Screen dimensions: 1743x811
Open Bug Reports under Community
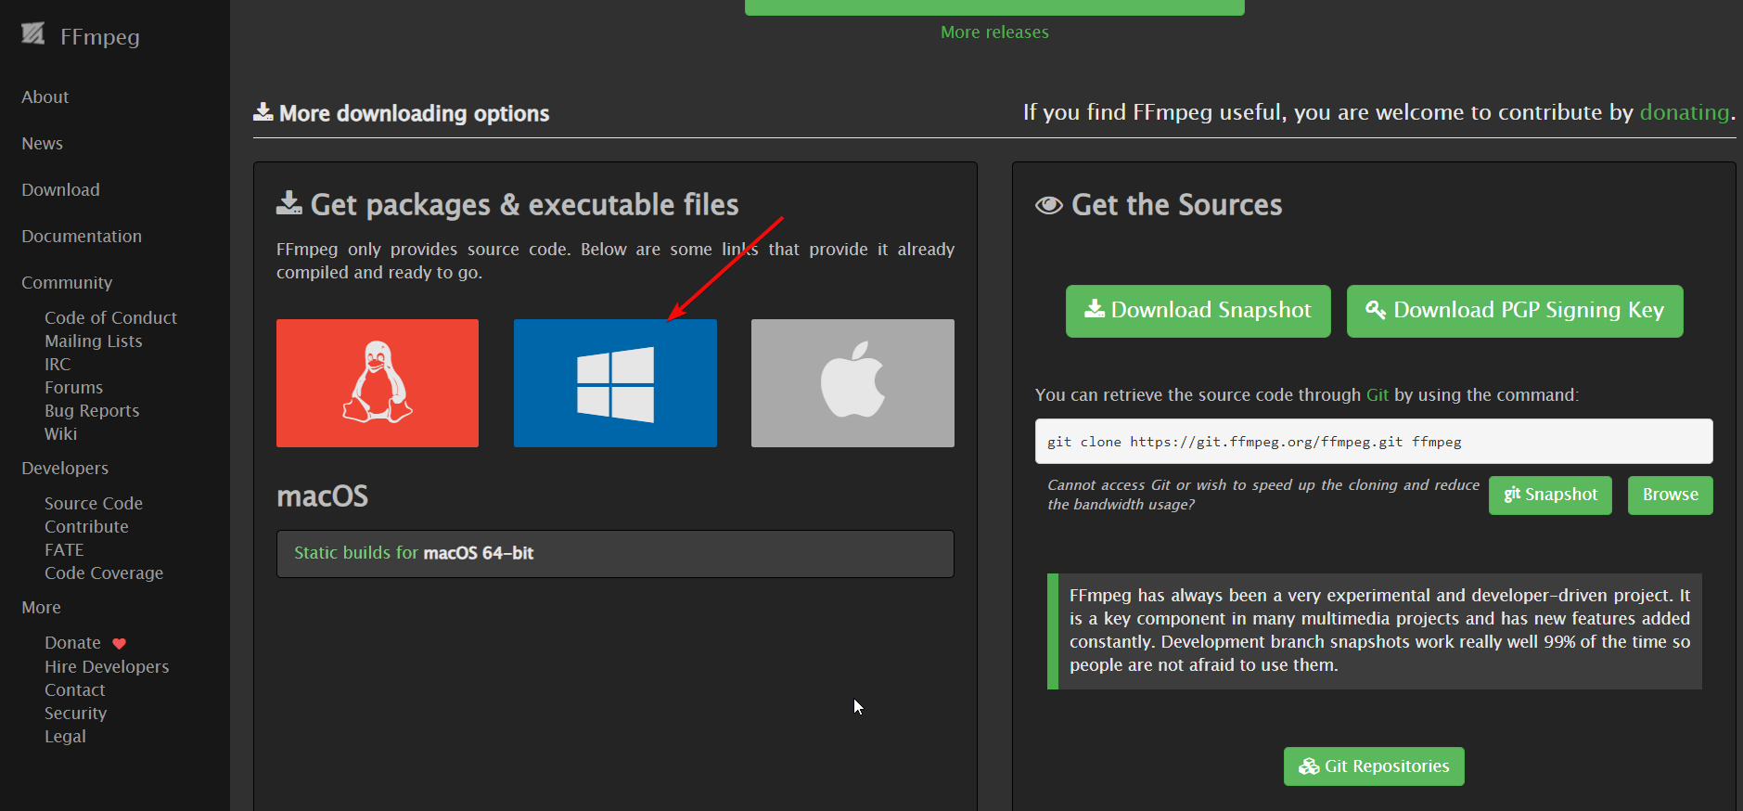[92, 411]
